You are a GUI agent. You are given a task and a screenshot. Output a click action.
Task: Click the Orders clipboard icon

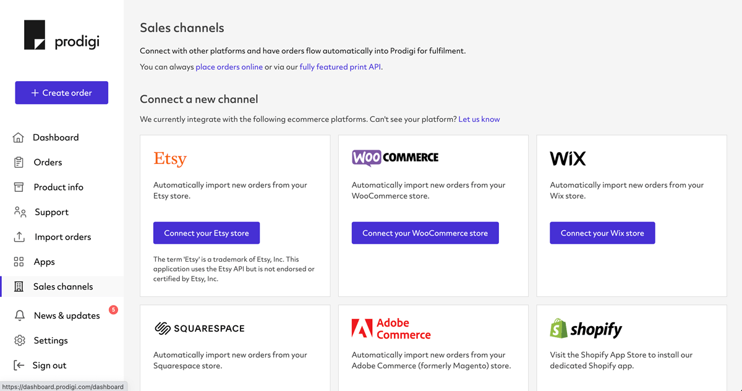pos(19,162)
